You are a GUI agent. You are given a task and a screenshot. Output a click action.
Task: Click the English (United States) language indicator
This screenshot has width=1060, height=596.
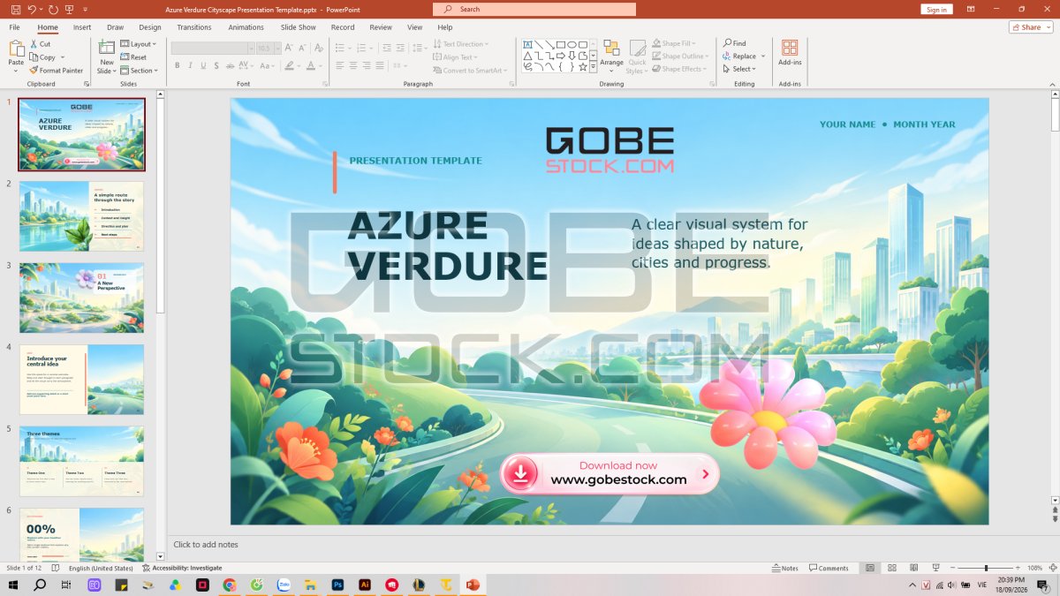pos(101,568)
